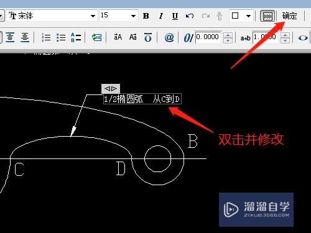Viewport: 311px width, 233px height.
Task: Toggle the Overline text icon
Action: [x=148, y=37]
